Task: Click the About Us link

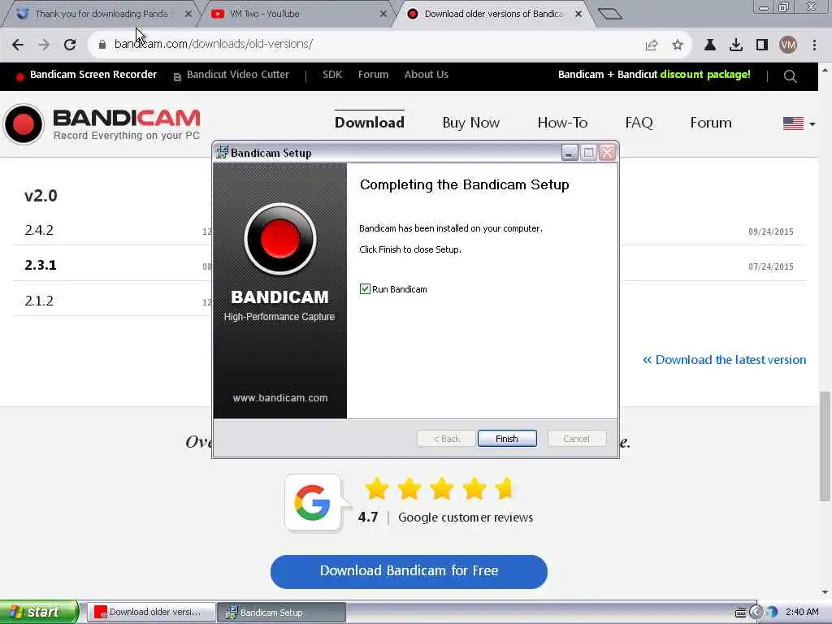Action: pos(426,75)
